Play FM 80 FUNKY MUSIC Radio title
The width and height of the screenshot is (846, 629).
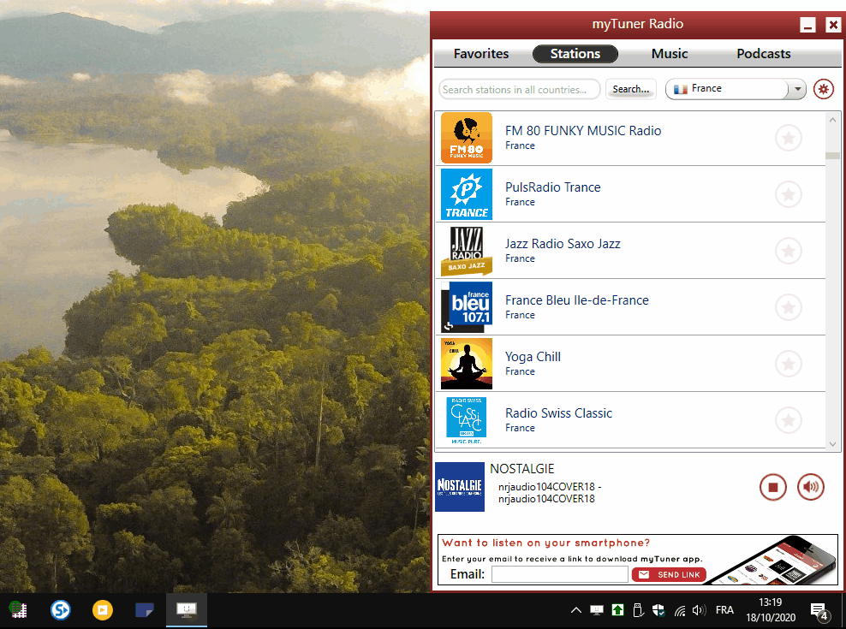click(x=583, y=131)
